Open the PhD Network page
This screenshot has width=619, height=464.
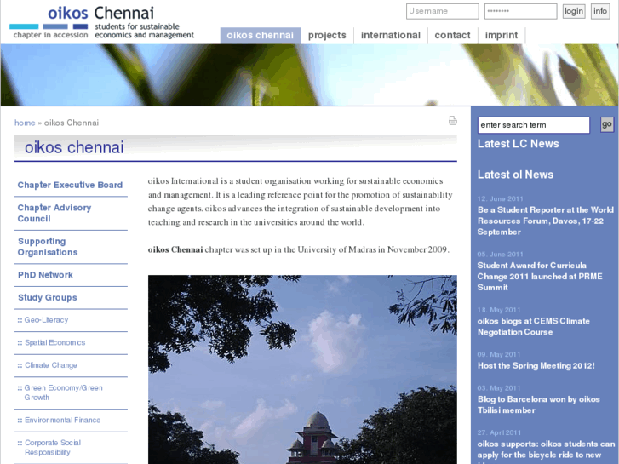pyautogui.click(x=45, y=275)
